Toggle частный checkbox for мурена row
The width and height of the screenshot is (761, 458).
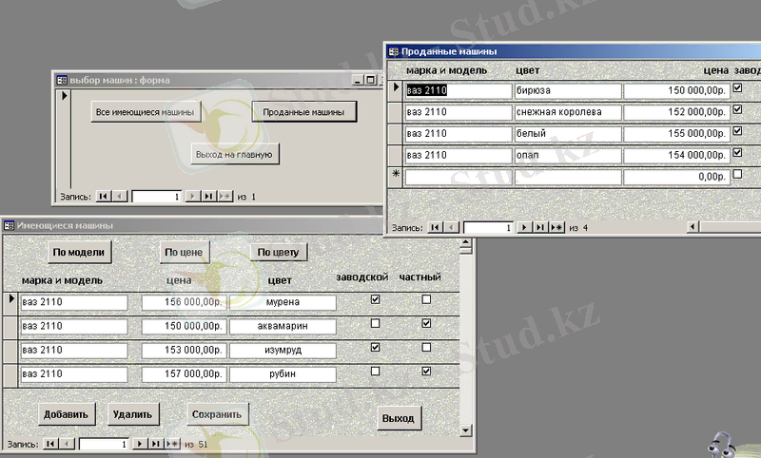[x=426, y=299]
